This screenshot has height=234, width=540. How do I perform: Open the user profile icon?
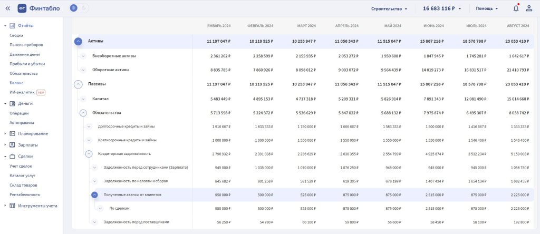coord(529,8)
